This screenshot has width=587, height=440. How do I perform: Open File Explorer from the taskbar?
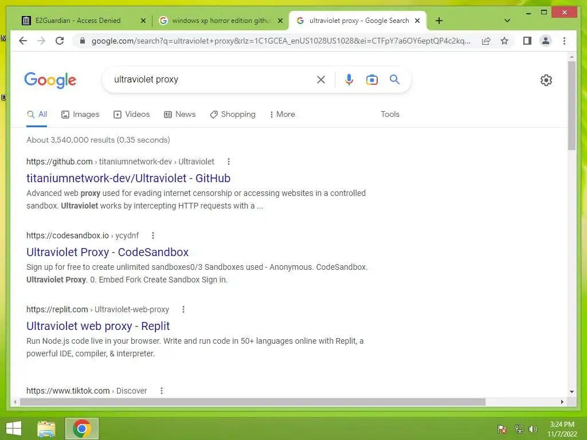tap(46, 429)
